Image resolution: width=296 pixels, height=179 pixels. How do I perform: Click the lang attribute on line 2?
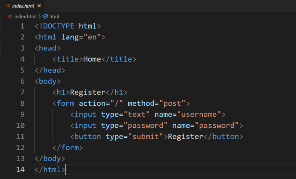coord(70,37)
